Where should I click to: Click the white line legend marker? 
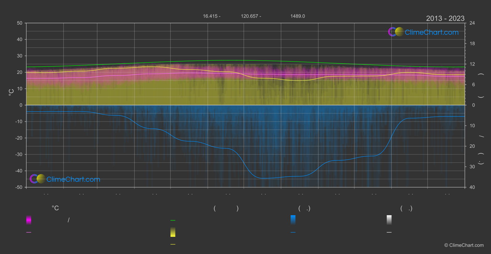[x=389, y=232]
